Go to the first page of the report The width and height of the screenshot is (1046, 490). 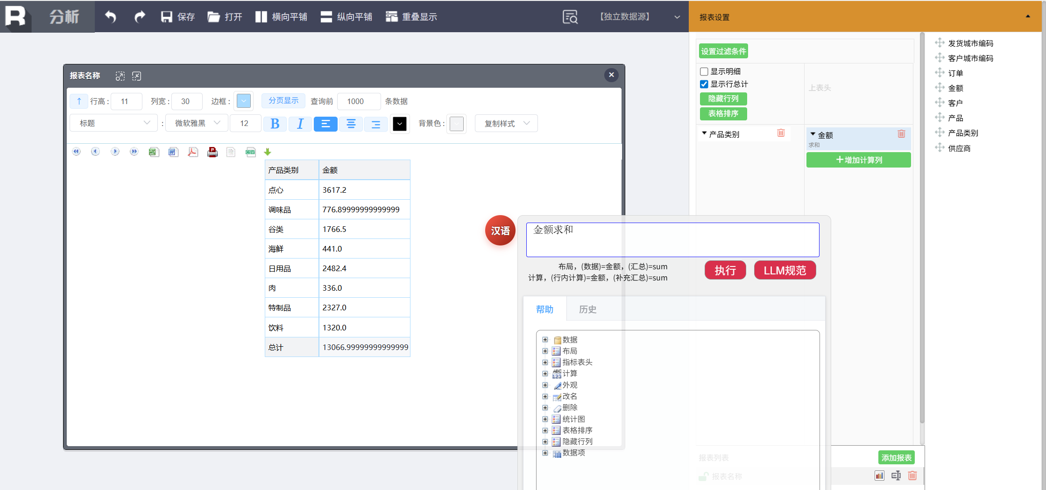pos(77,152)
